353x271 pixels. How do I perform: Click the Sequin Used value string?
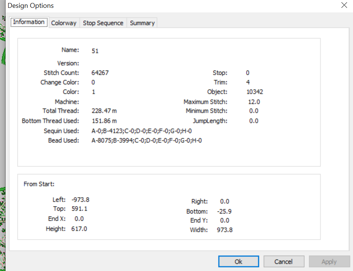pyautogui.click(x=141, y=131)
